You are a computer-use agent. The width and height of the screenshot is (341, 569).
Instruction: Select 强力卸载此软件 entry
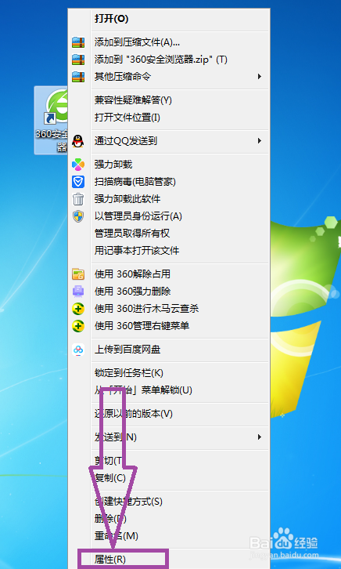[x=127, y=199]
